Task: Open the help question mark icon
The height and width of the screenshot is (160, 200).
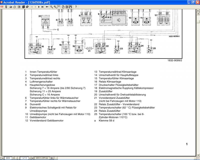Action: click(x=76, y=7)
